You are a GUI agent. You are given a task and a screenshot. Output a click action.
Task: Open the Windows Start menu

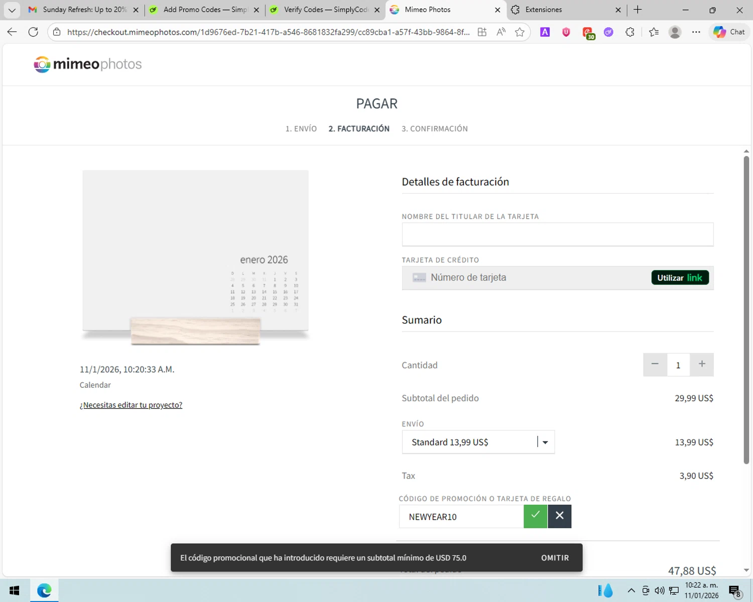pos(15,590)
